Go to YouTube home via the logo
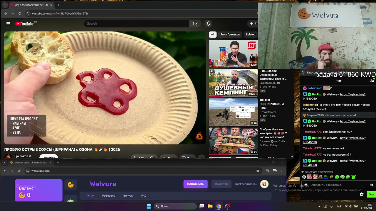The height and width of the screenshot is (211, 376). pos(25,24)
